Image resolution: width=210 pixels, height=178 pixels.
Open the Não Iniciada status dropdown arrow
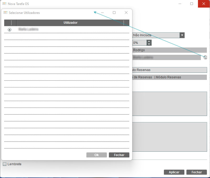[x=182, y=35]
